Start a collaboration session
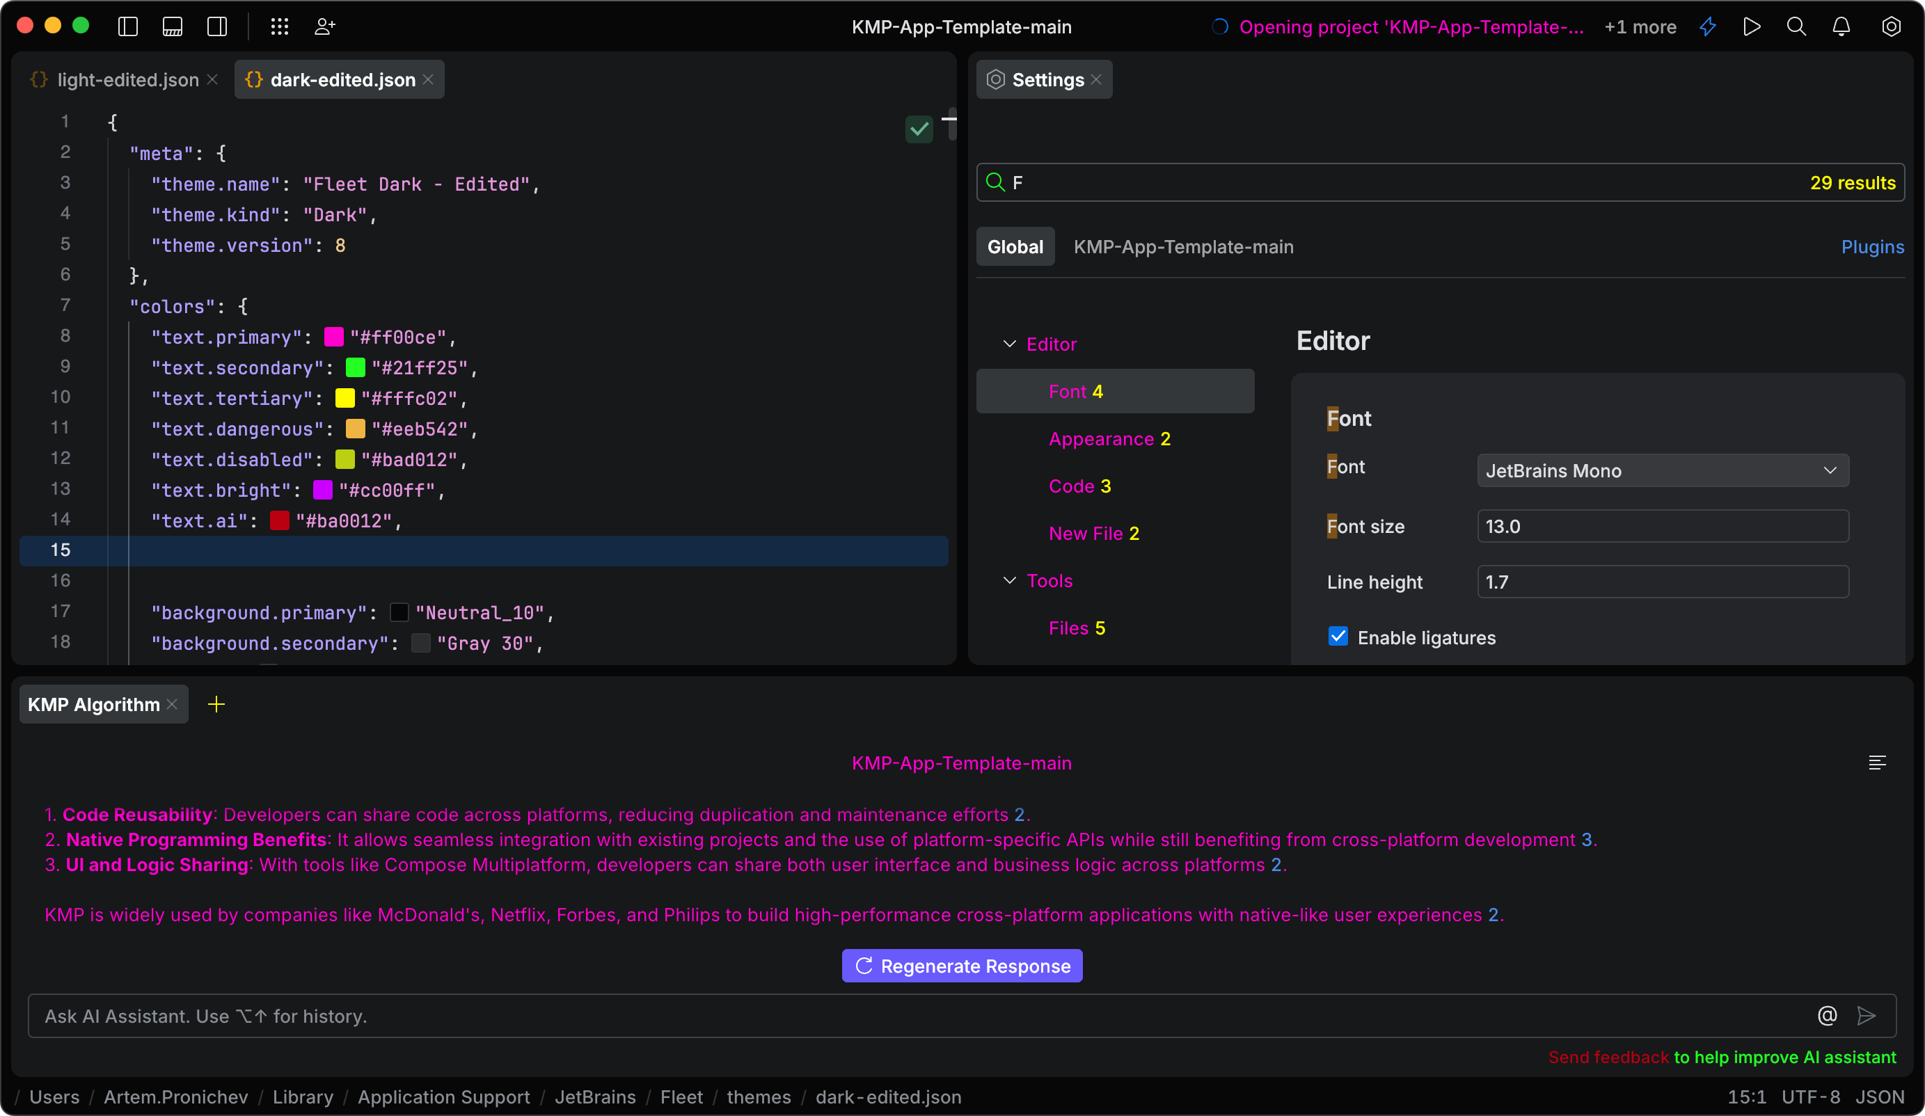 (x=326, y=26)
